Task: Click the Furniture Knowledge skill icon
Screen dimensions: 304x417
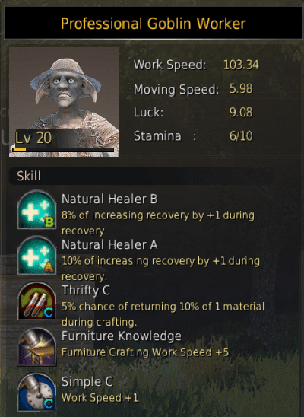Action: [36, 347]
